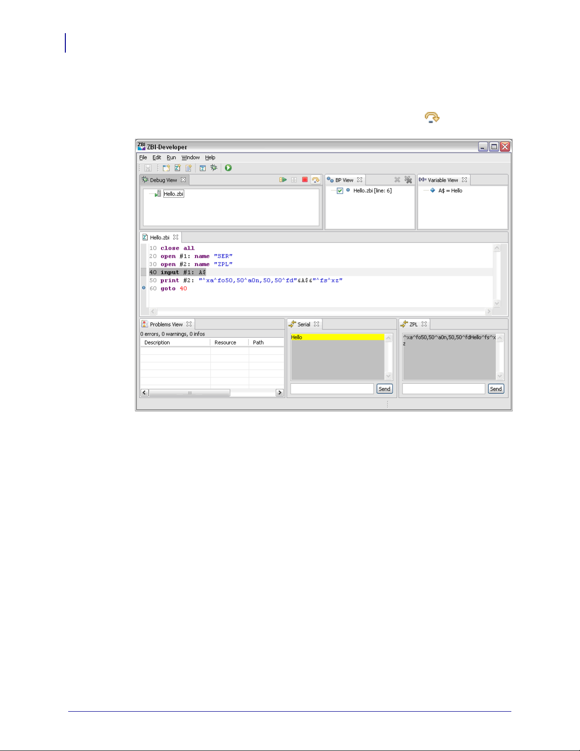Close the Problems View tab
580x751 pixels.
coord(189,324)
